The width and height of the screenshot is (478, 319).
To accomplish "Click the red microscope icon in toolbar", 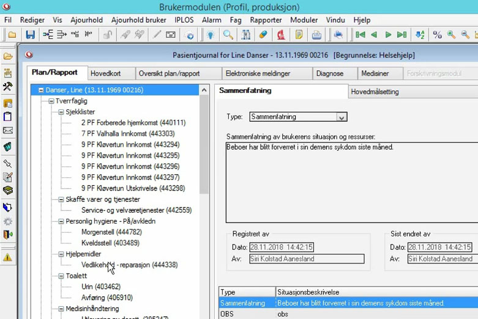I will pos(281,35).
